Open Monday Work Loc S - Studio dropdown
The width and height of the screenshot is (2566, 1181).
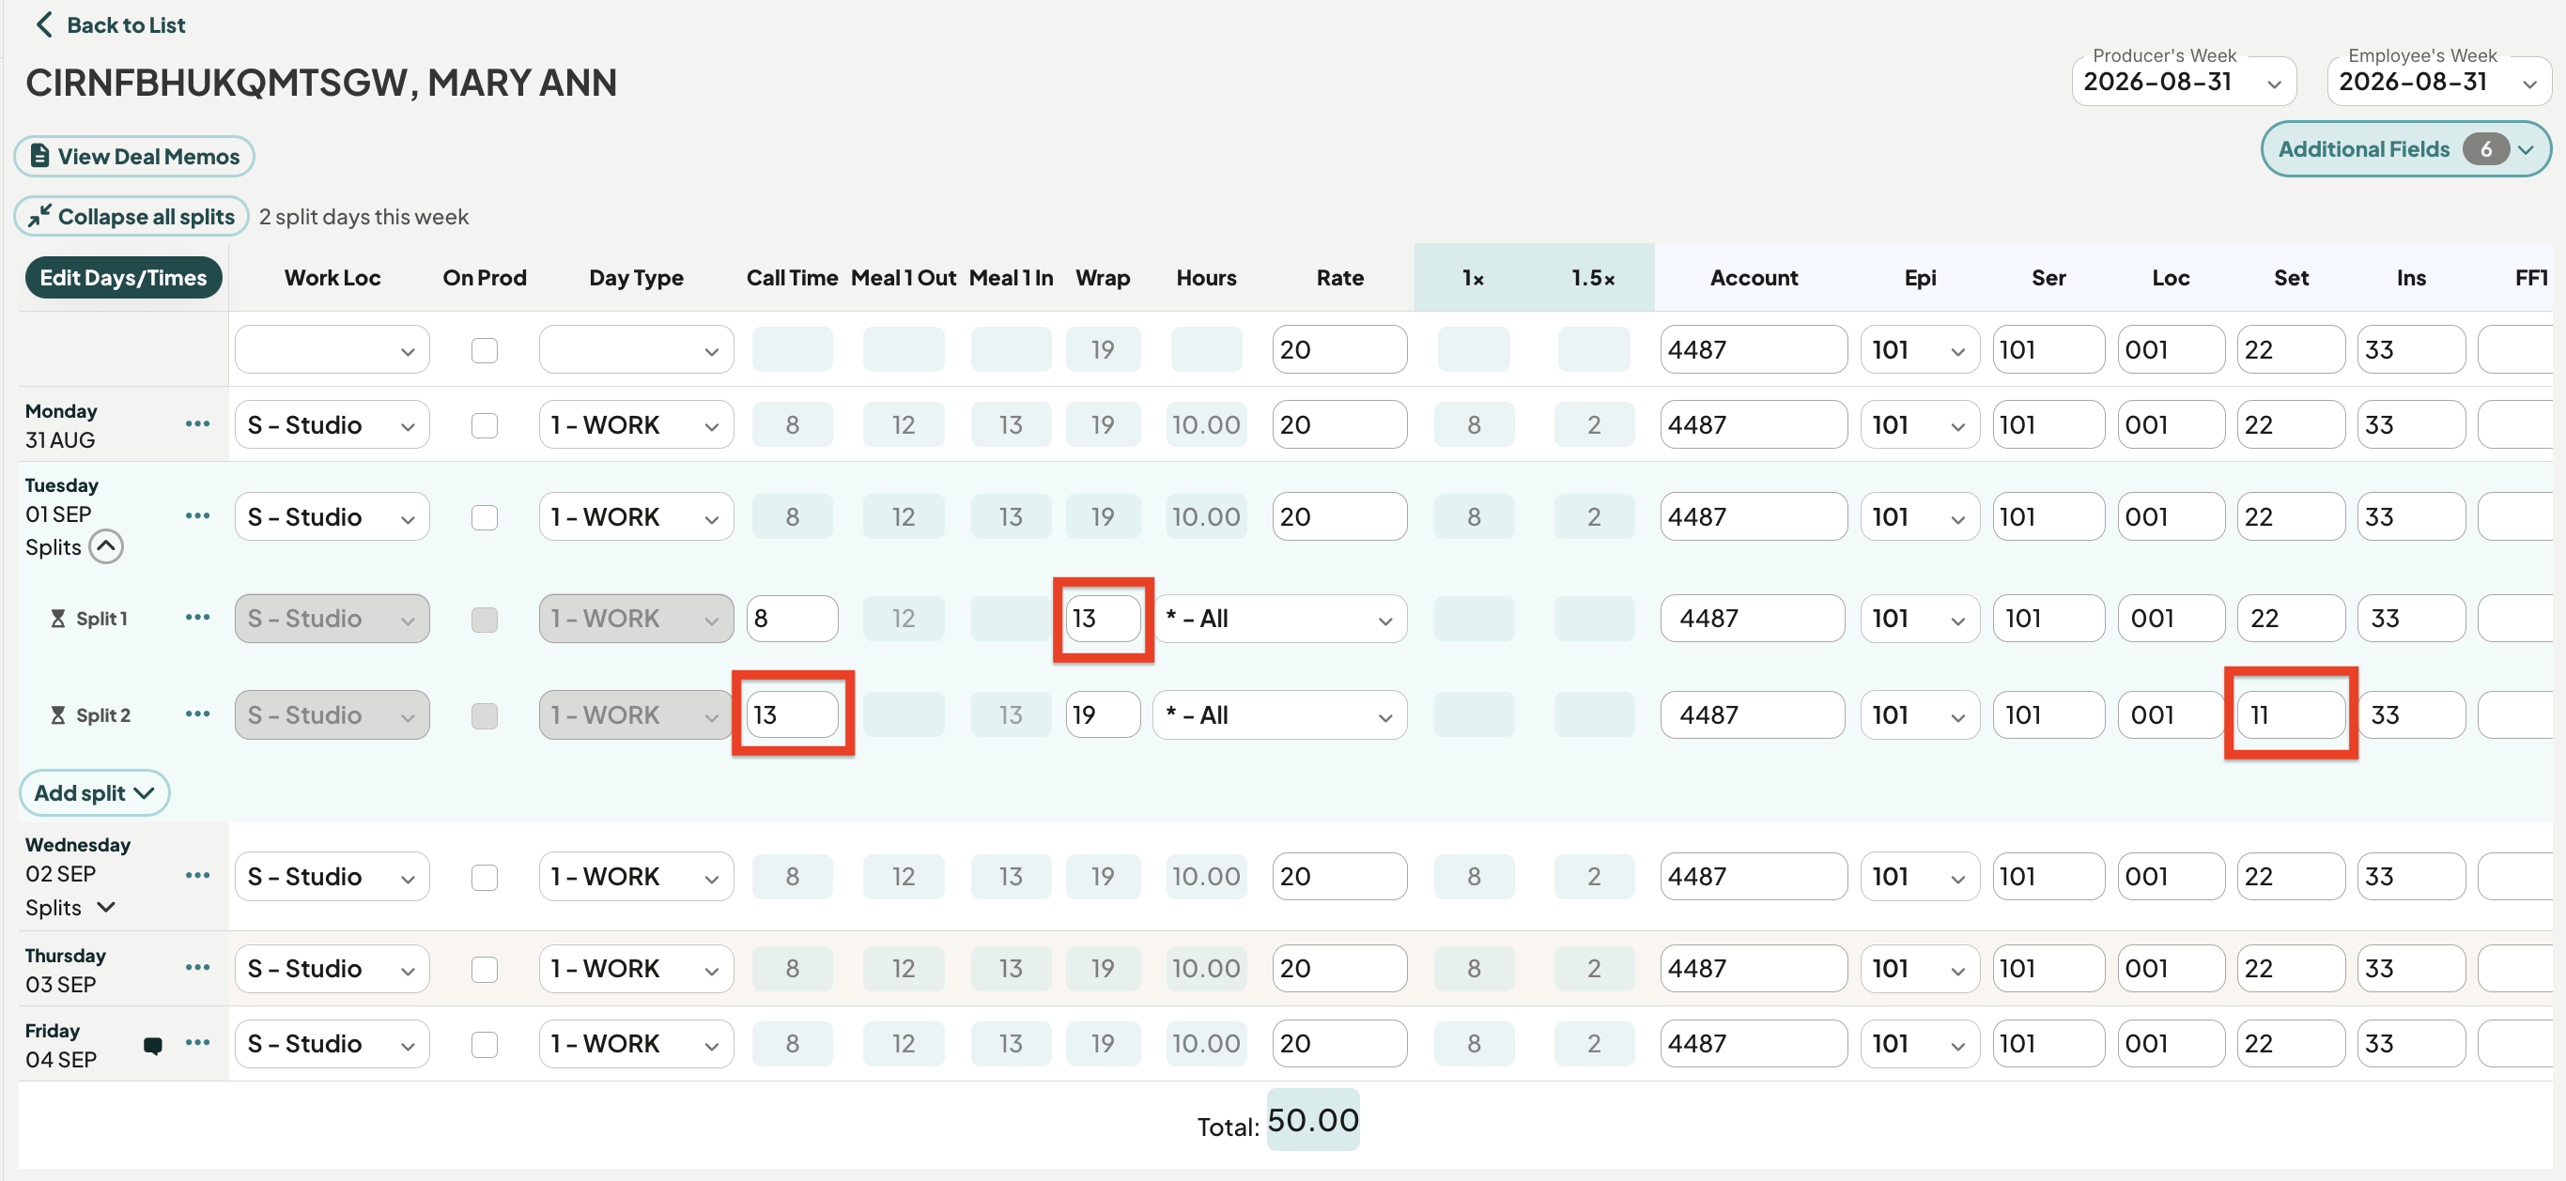(332, 425)
